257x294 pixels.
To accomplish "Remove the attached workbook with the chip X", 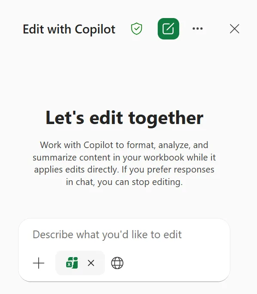I will pos(91,263).
